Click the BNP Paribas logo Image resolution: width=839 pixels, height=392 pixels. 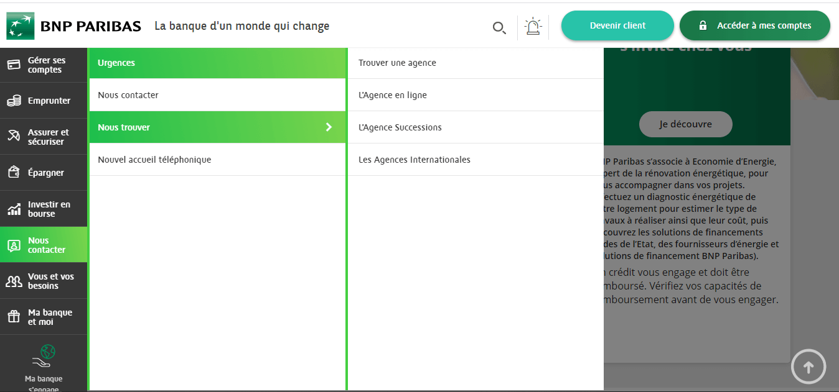click(x=73, y=25)
